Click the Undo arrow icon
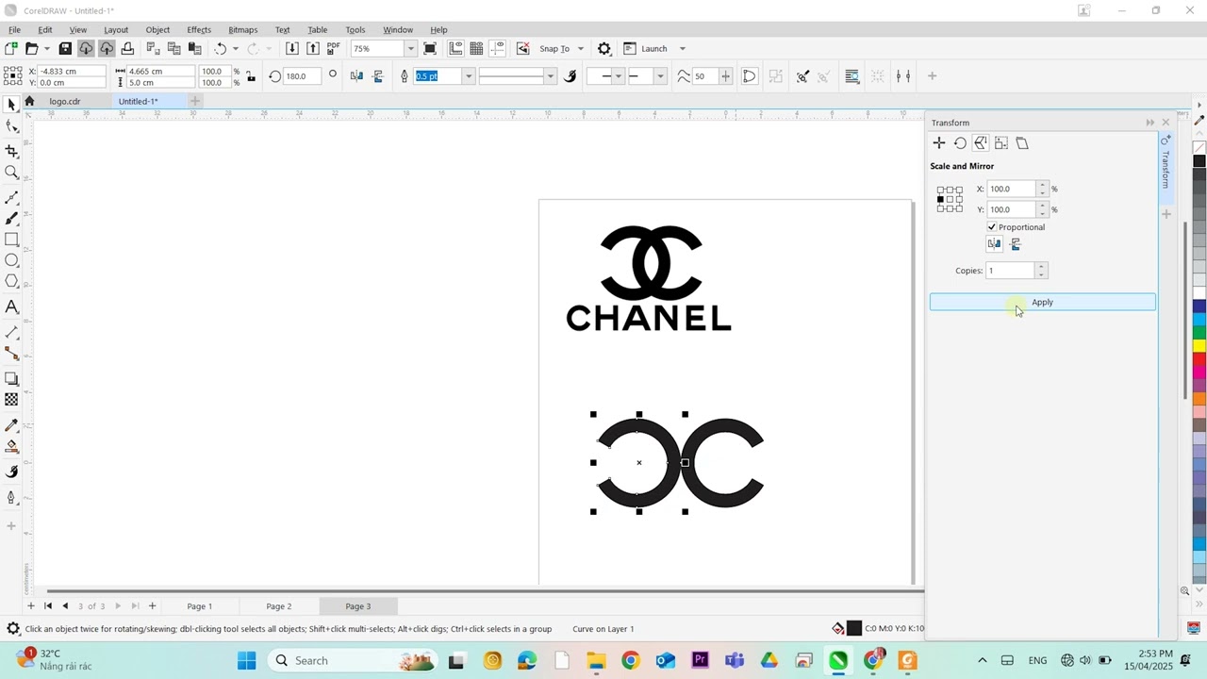Screen dimensions: 1207x679 [x=221, y=48]
